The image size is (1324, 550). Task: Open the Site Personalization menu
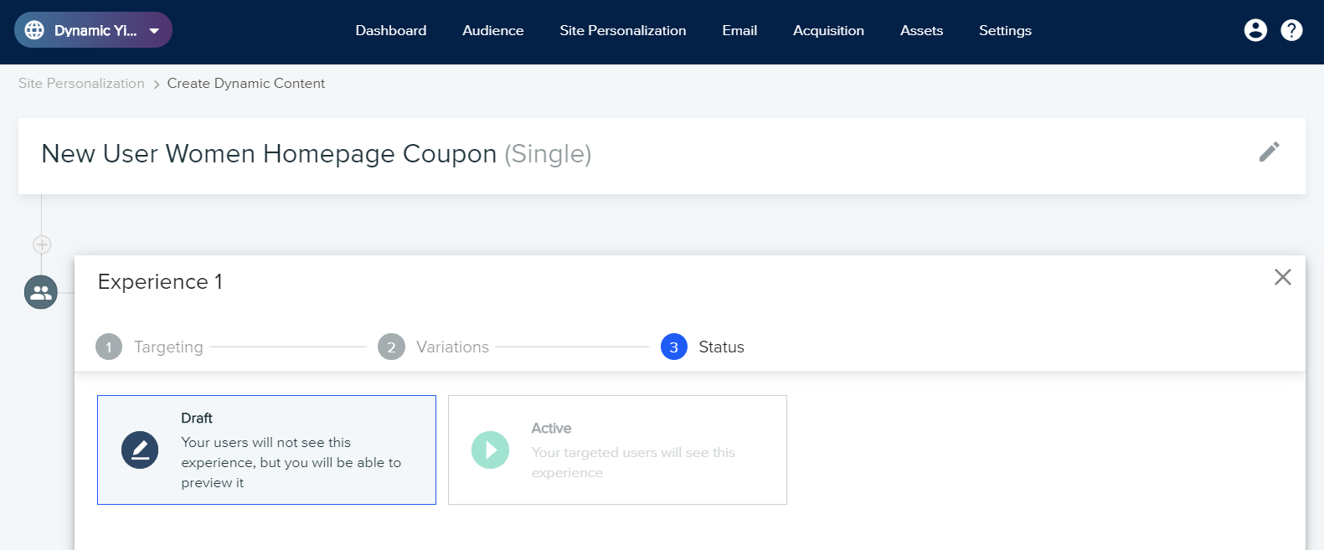point(622,30)
